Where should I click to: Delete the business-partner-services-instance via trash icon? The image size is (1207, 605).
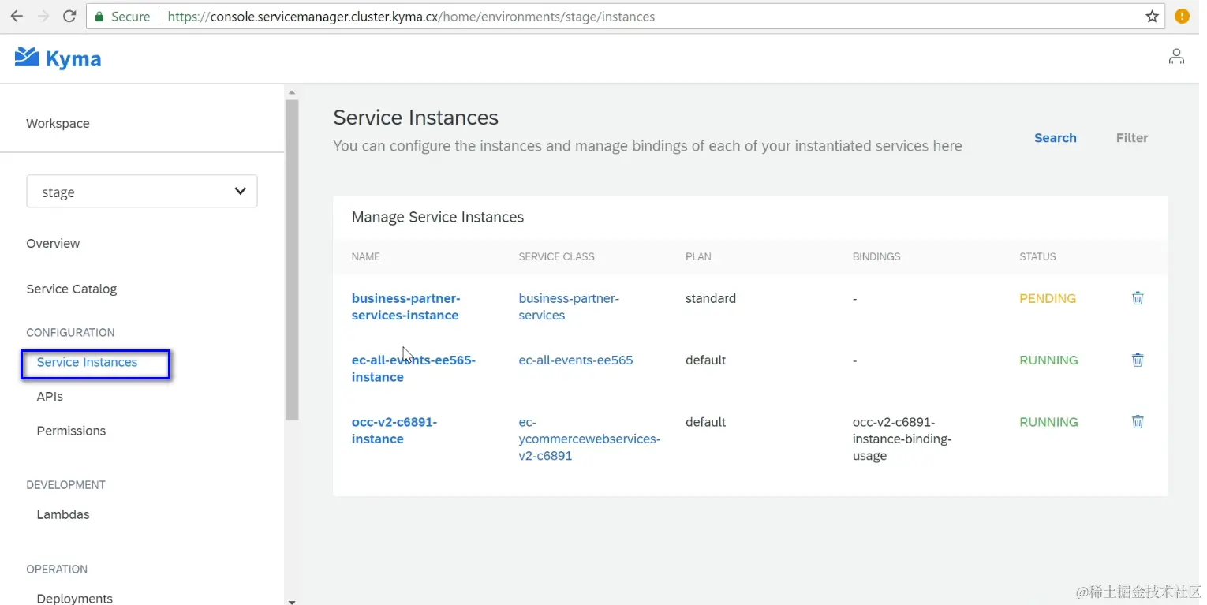tap(1138, 298)
